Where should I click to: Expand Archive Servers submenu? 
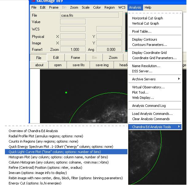pyautogui.click(x=155, y=79)
